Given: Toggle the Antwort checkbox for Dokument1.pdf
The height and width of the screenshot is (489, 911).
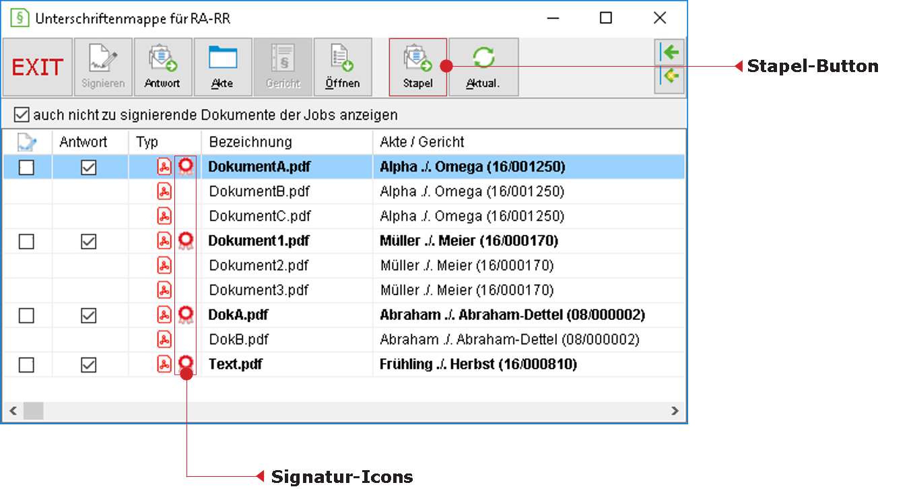Looking at the screenshot, I should pyautogui.click(x=88, y=241).
